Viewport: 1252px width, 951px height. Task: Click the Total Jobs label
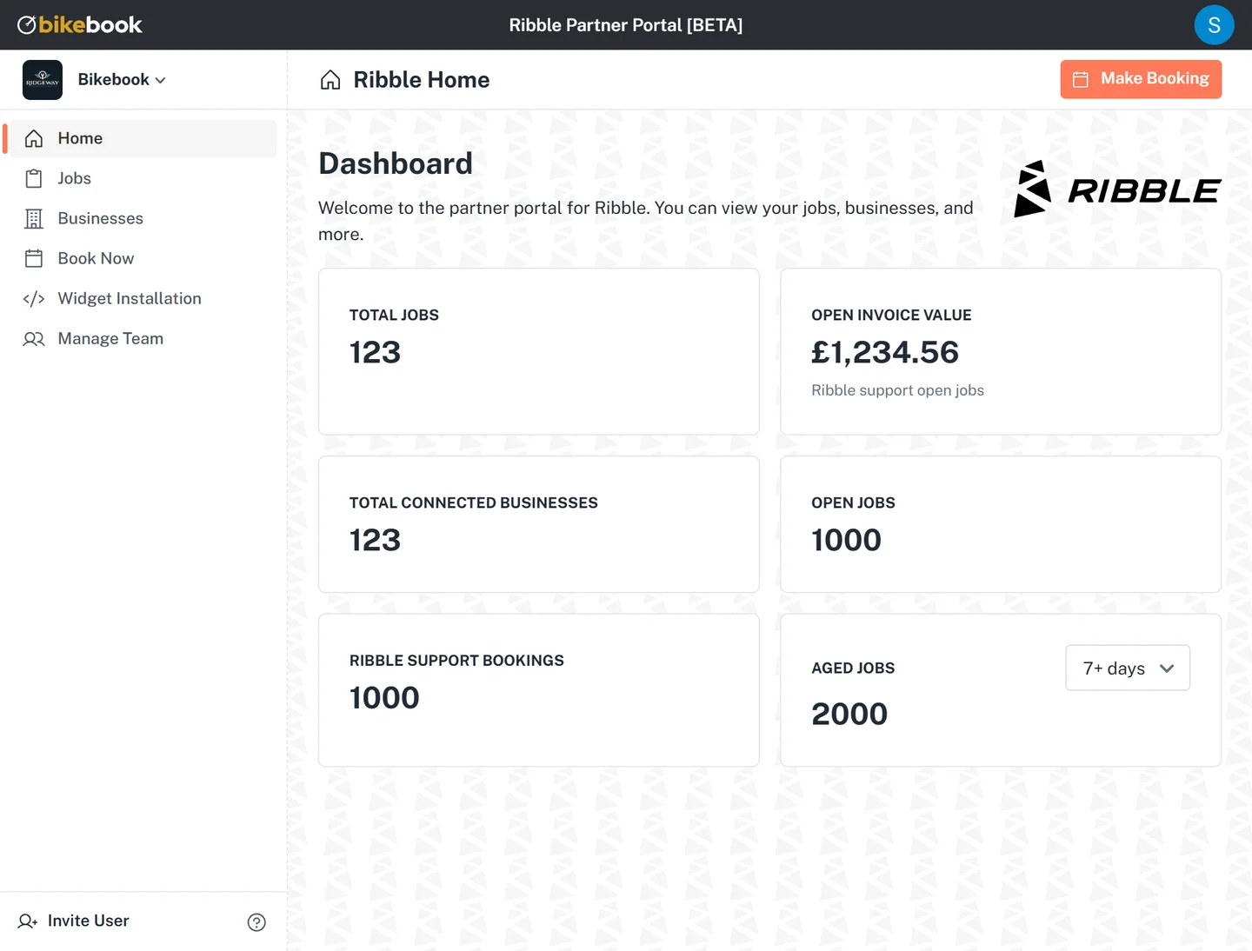394,315
